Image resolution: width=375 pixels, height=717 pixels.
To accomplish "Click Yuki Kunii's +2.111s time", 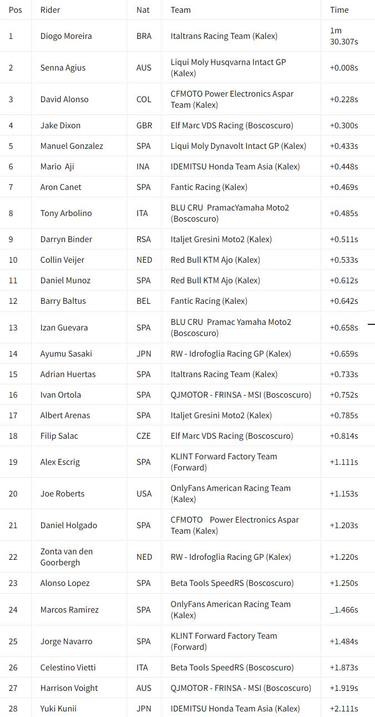I will click(344, 709).
